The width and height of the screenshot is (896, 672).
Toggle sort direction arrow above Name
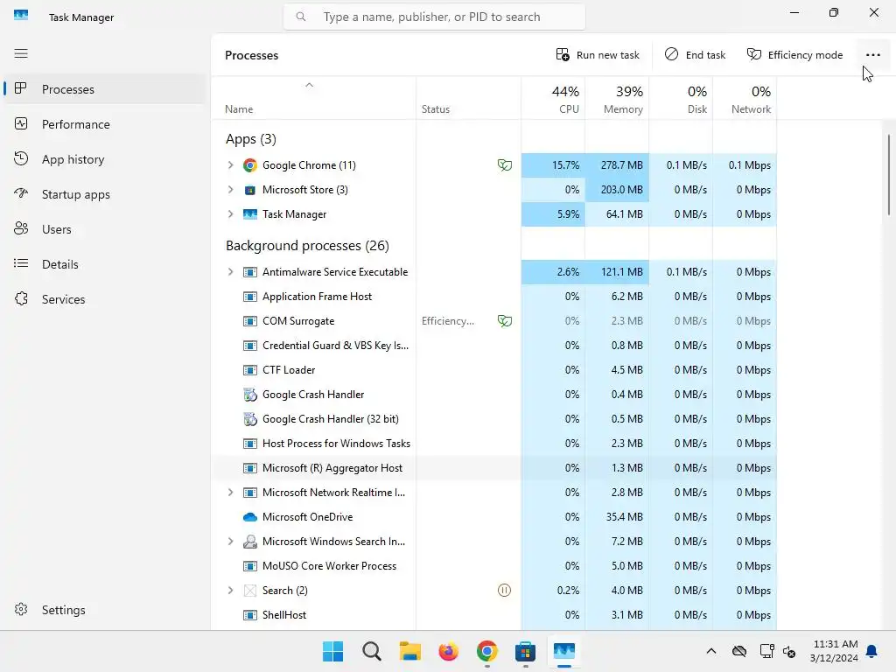(x=309, y=85)
